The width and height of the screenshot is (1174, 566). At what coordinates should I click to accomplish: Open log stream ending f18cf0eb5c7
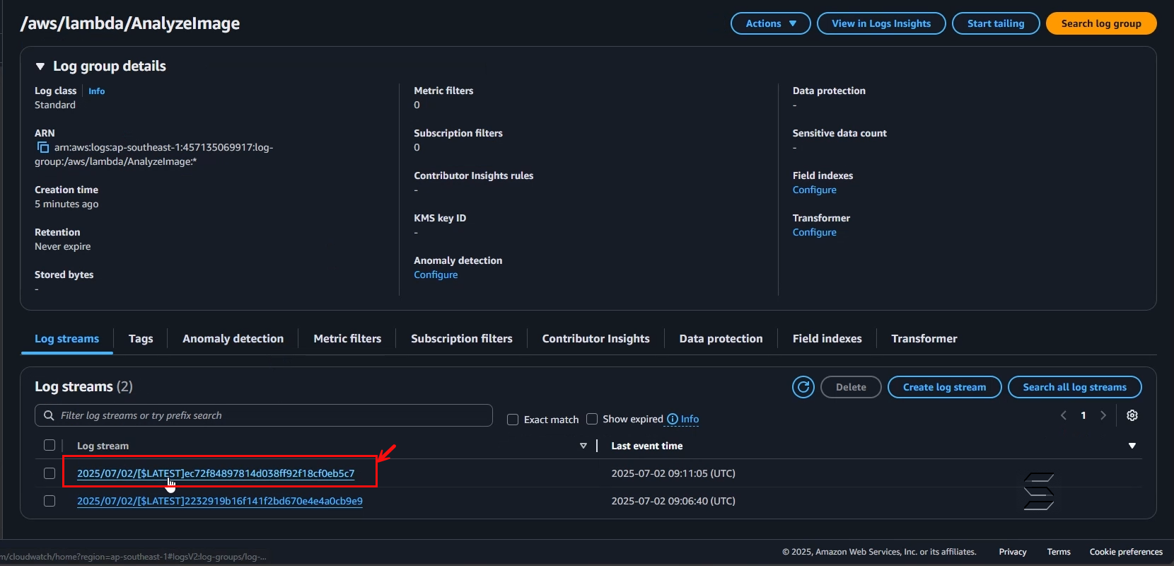point(216,473)
